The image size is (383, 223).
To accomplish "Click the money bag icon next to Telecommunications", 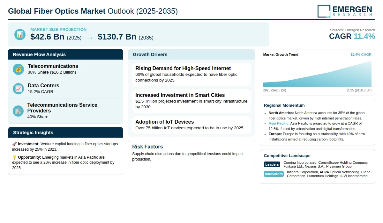I will [19, 69].
